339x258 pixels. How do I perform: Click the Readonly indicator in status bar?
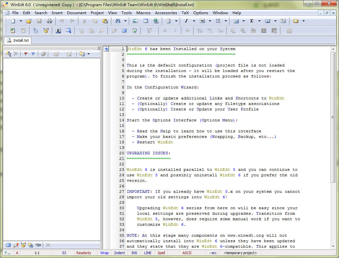pos(84,253)
